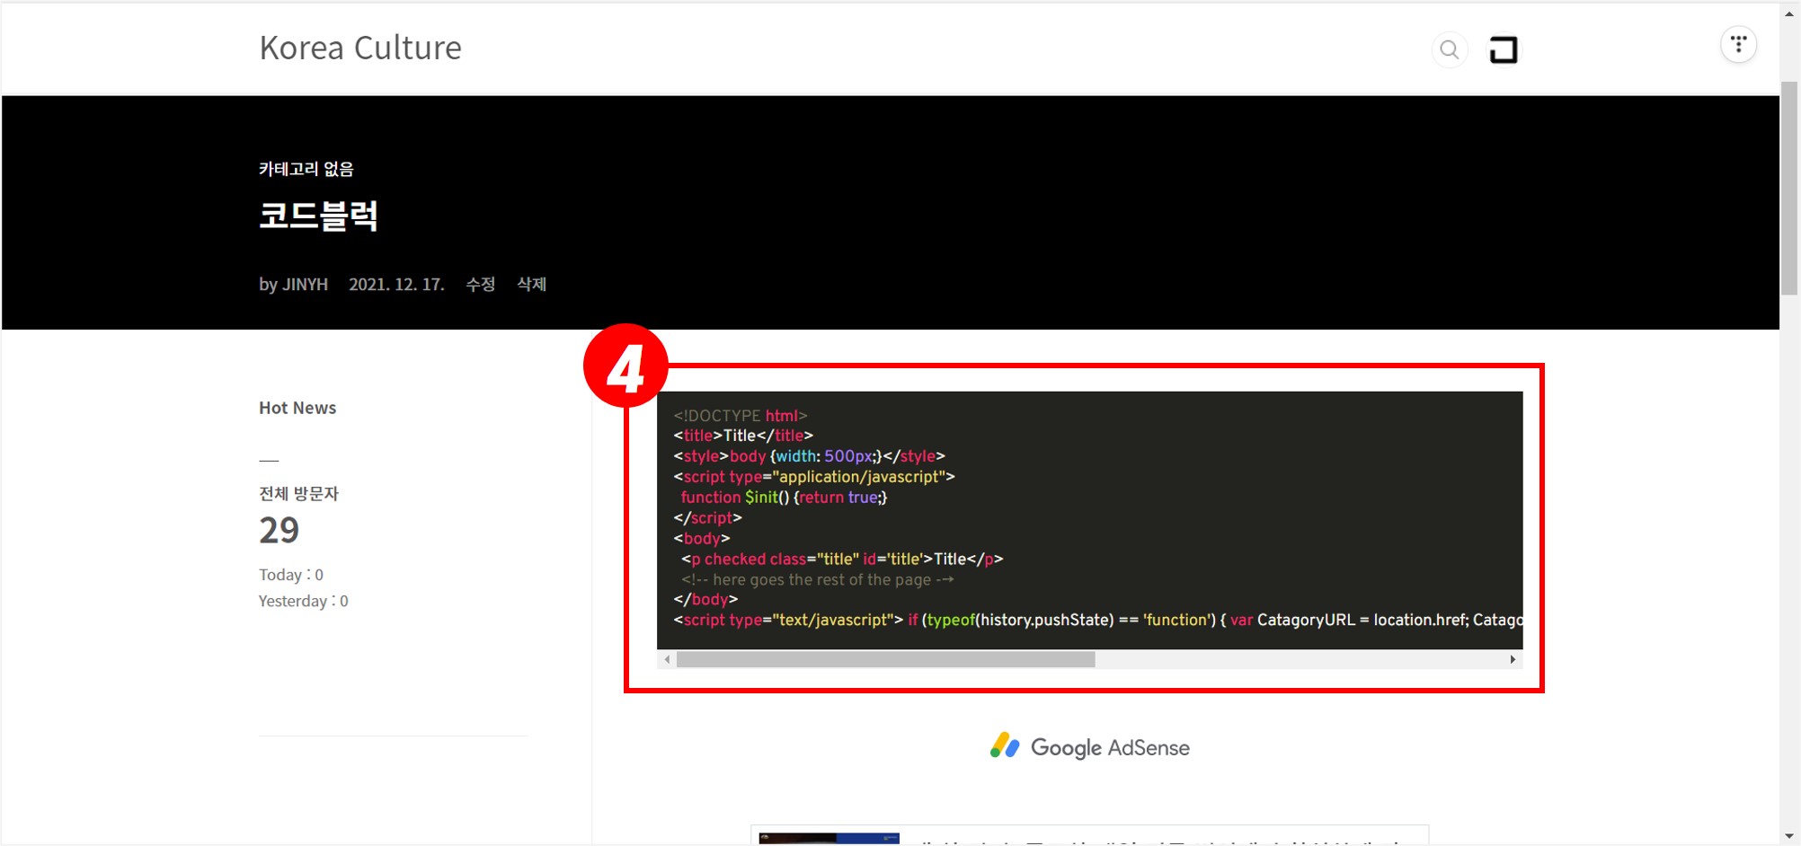Open the search magnifier icon
Image resolution: width=1801 pixels, height=846 pixels.
(x=1449, y=49)
